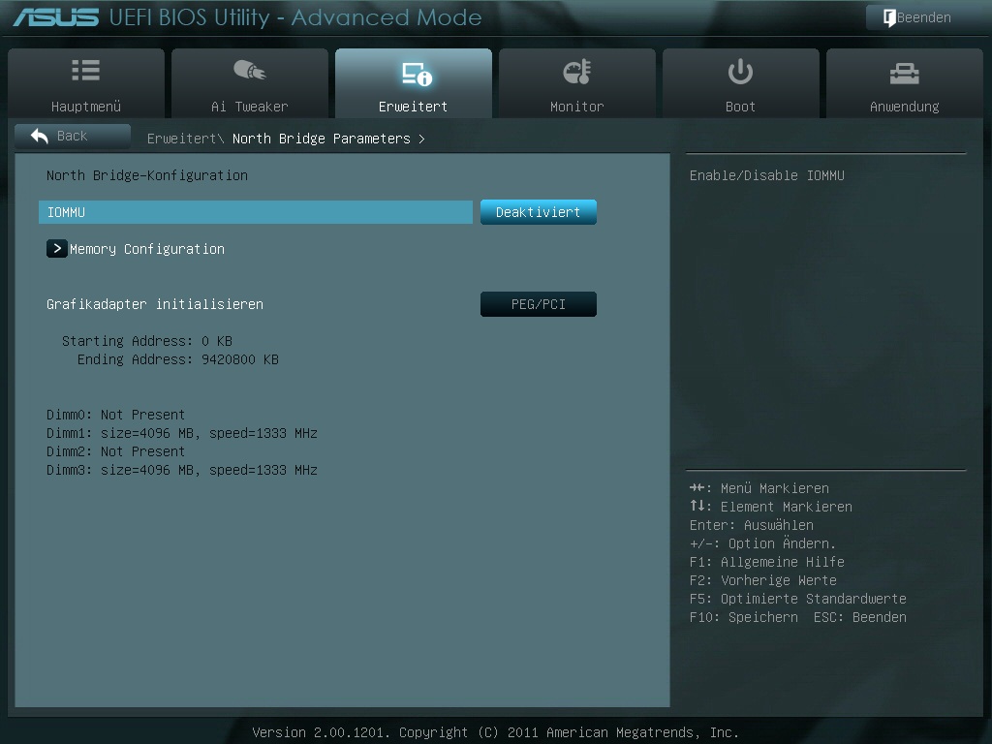Click the UEFI BIOS Utility title

295,17
